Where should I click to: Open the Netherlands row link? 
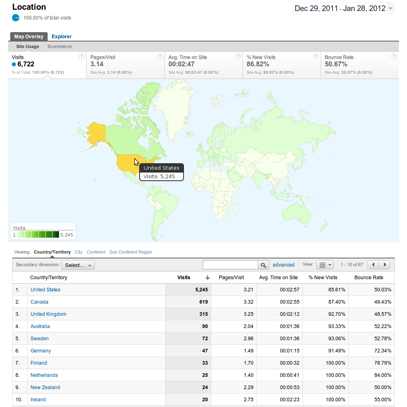pos(44,375)
